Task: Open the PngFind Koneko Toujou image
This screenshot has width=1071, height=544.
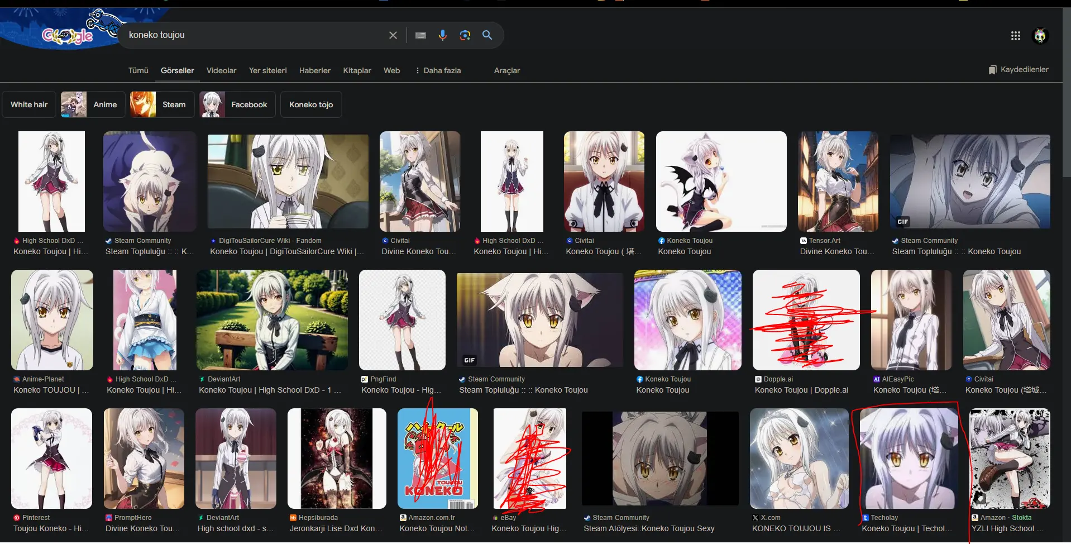Action: 402,320
